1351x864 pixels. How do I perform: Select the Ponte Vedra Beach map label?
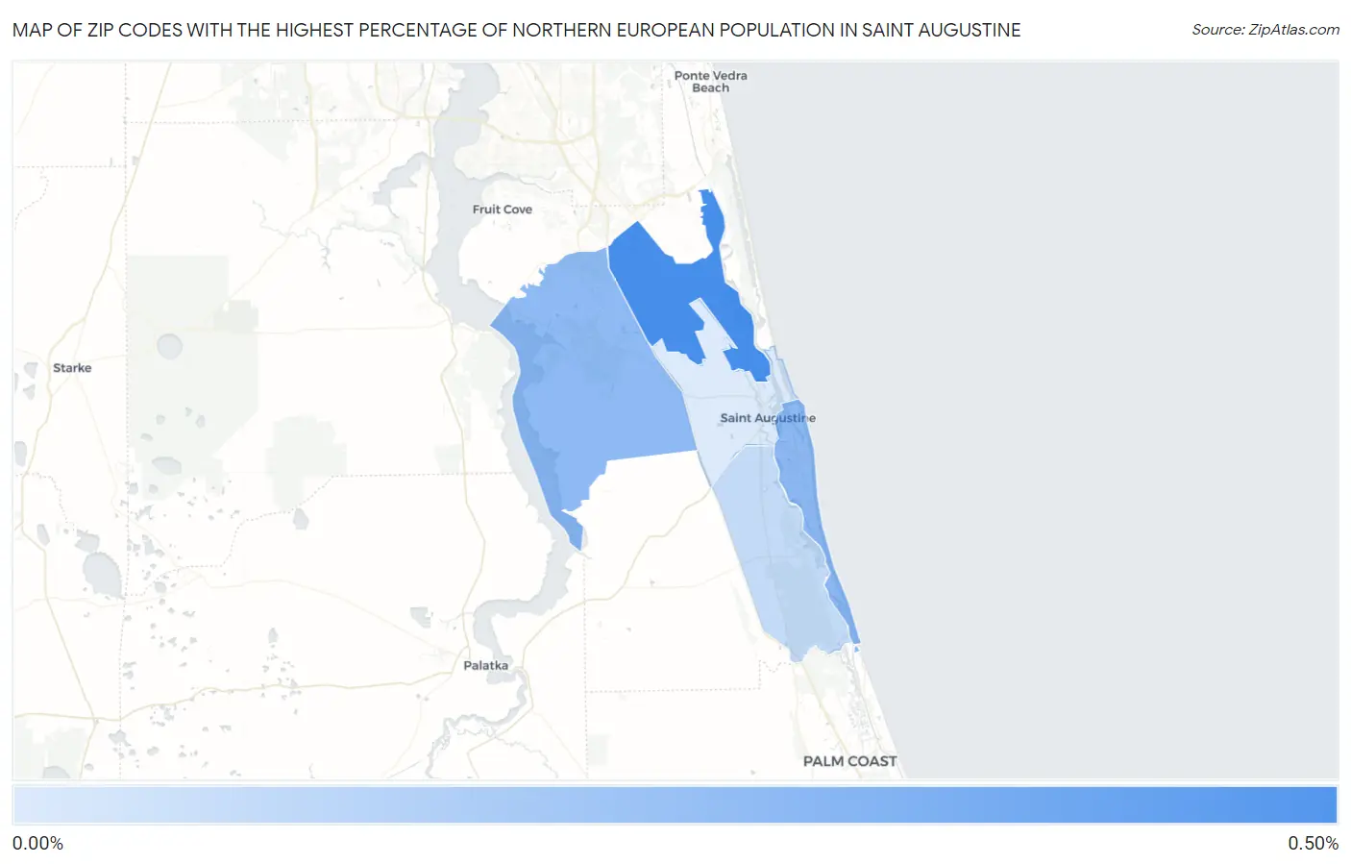(710, 82)
